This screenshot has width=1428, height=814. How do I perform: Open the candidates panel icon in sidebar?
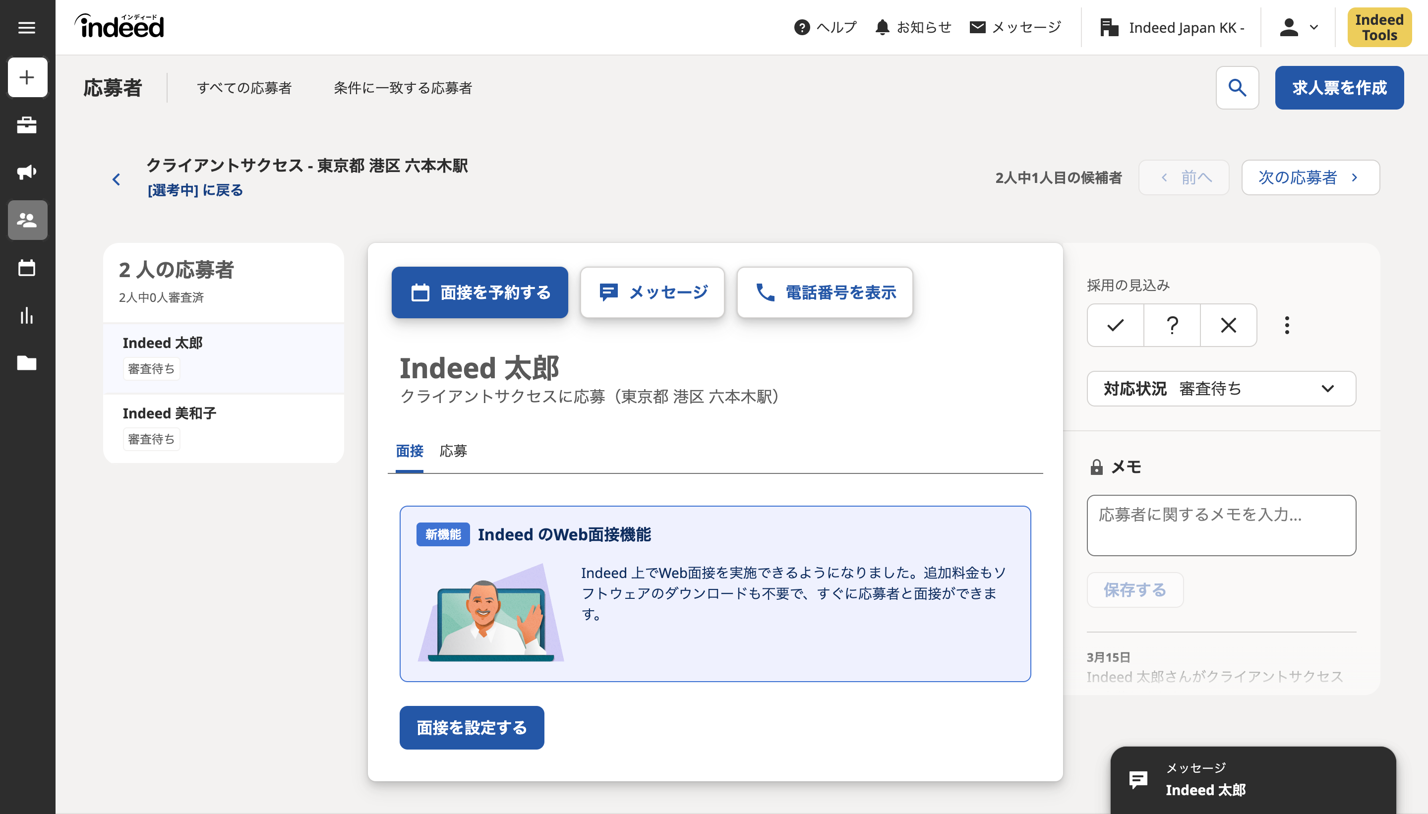click(27, 220)
